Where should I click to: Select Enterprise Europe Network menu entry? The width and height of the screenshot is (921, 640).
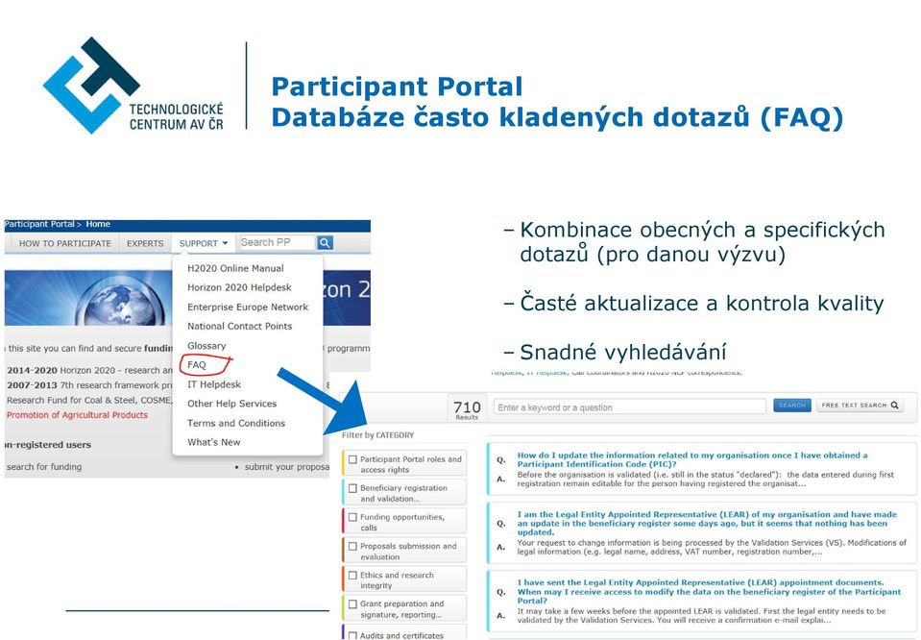point(247,307)
